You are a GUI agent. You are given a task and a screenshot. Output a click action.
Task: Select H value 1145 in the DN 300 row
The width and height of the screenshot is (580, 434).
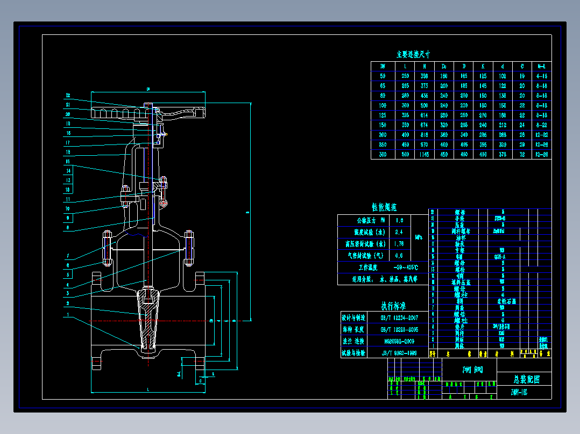coord(424,154)
